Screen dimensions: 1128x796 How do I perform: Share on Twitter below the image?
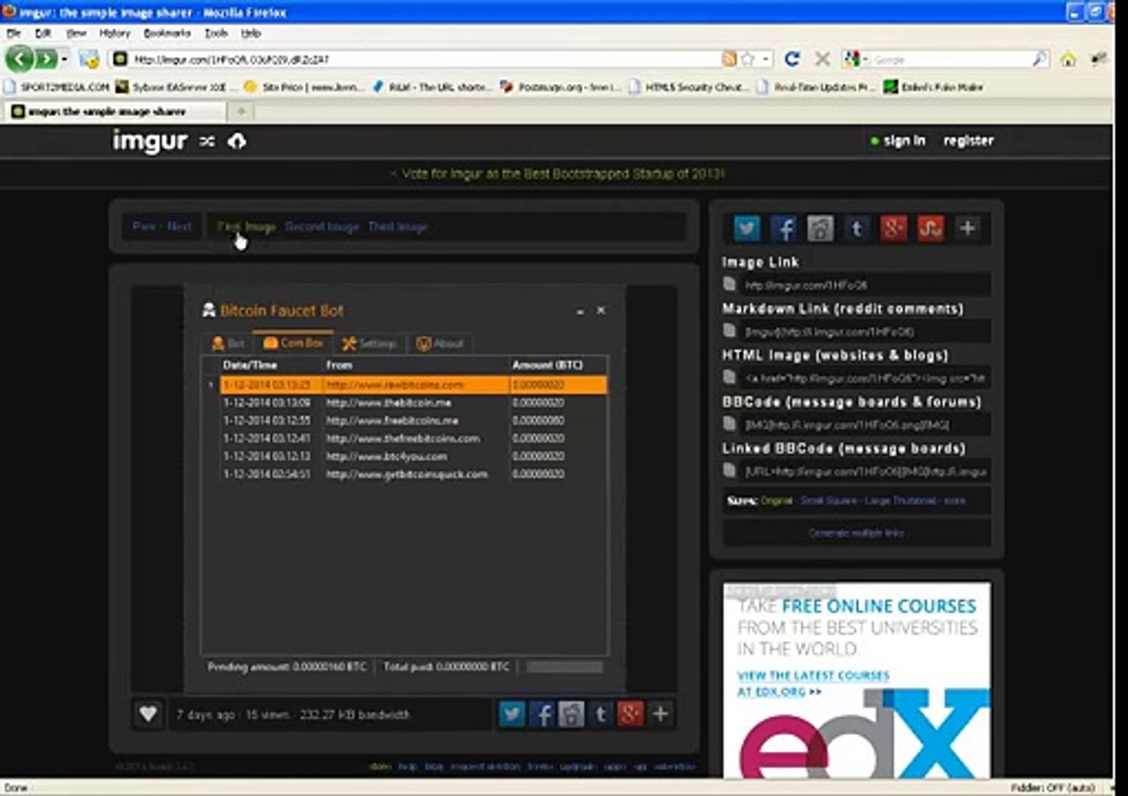512,713
